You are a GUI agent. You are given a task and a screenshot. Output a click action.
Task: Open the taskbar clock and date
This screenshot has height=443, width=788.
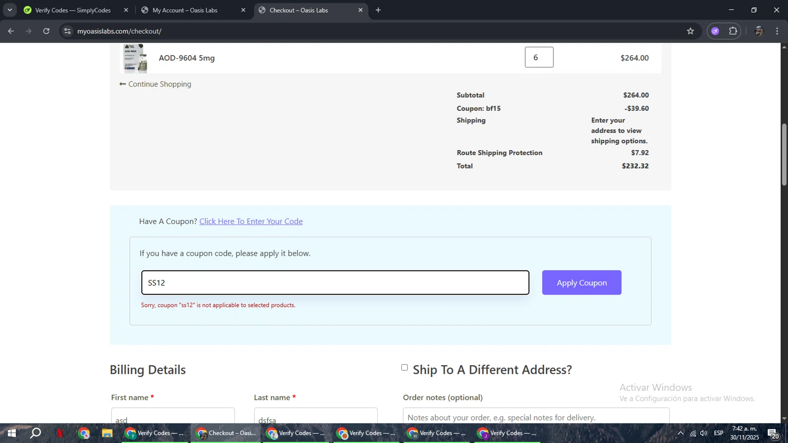point(744,433)
